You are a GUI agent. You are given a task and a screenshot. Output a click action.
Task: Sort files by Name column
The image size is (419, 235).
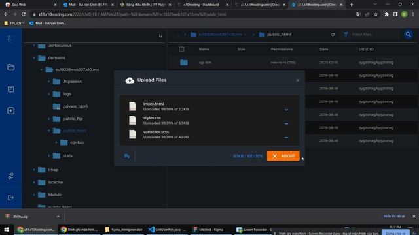(204, 49)
